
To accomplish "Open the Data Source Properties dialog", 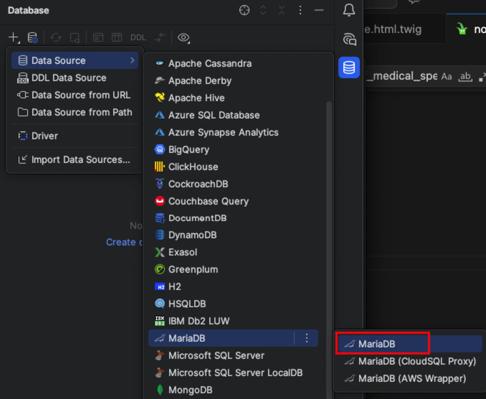I will [x=32, y=37].
